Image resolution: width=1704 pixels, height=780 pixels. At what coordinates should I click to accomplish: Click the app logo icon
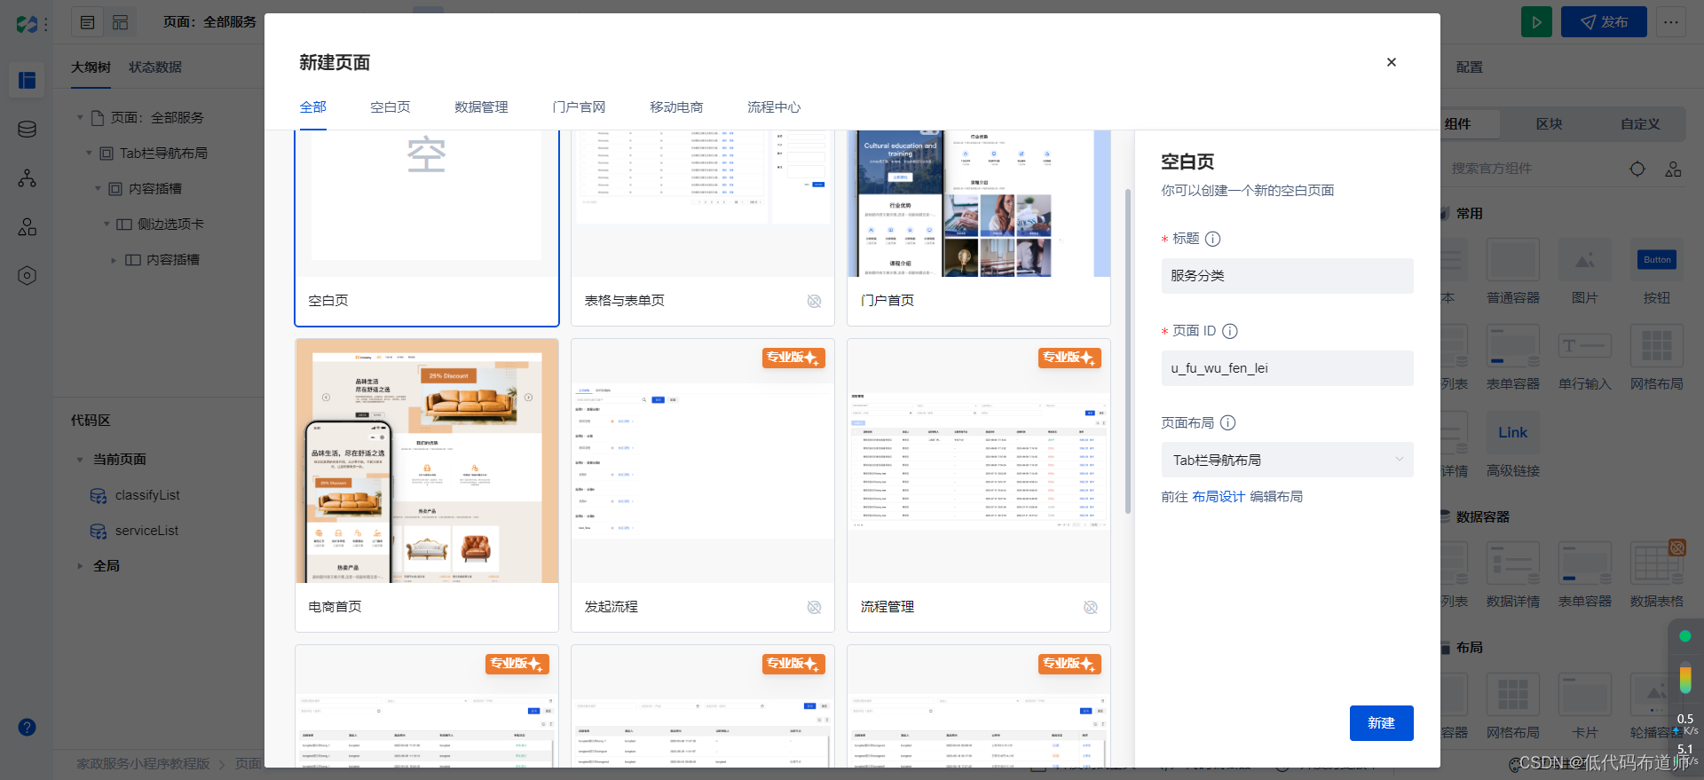click(x=27, y=24)
